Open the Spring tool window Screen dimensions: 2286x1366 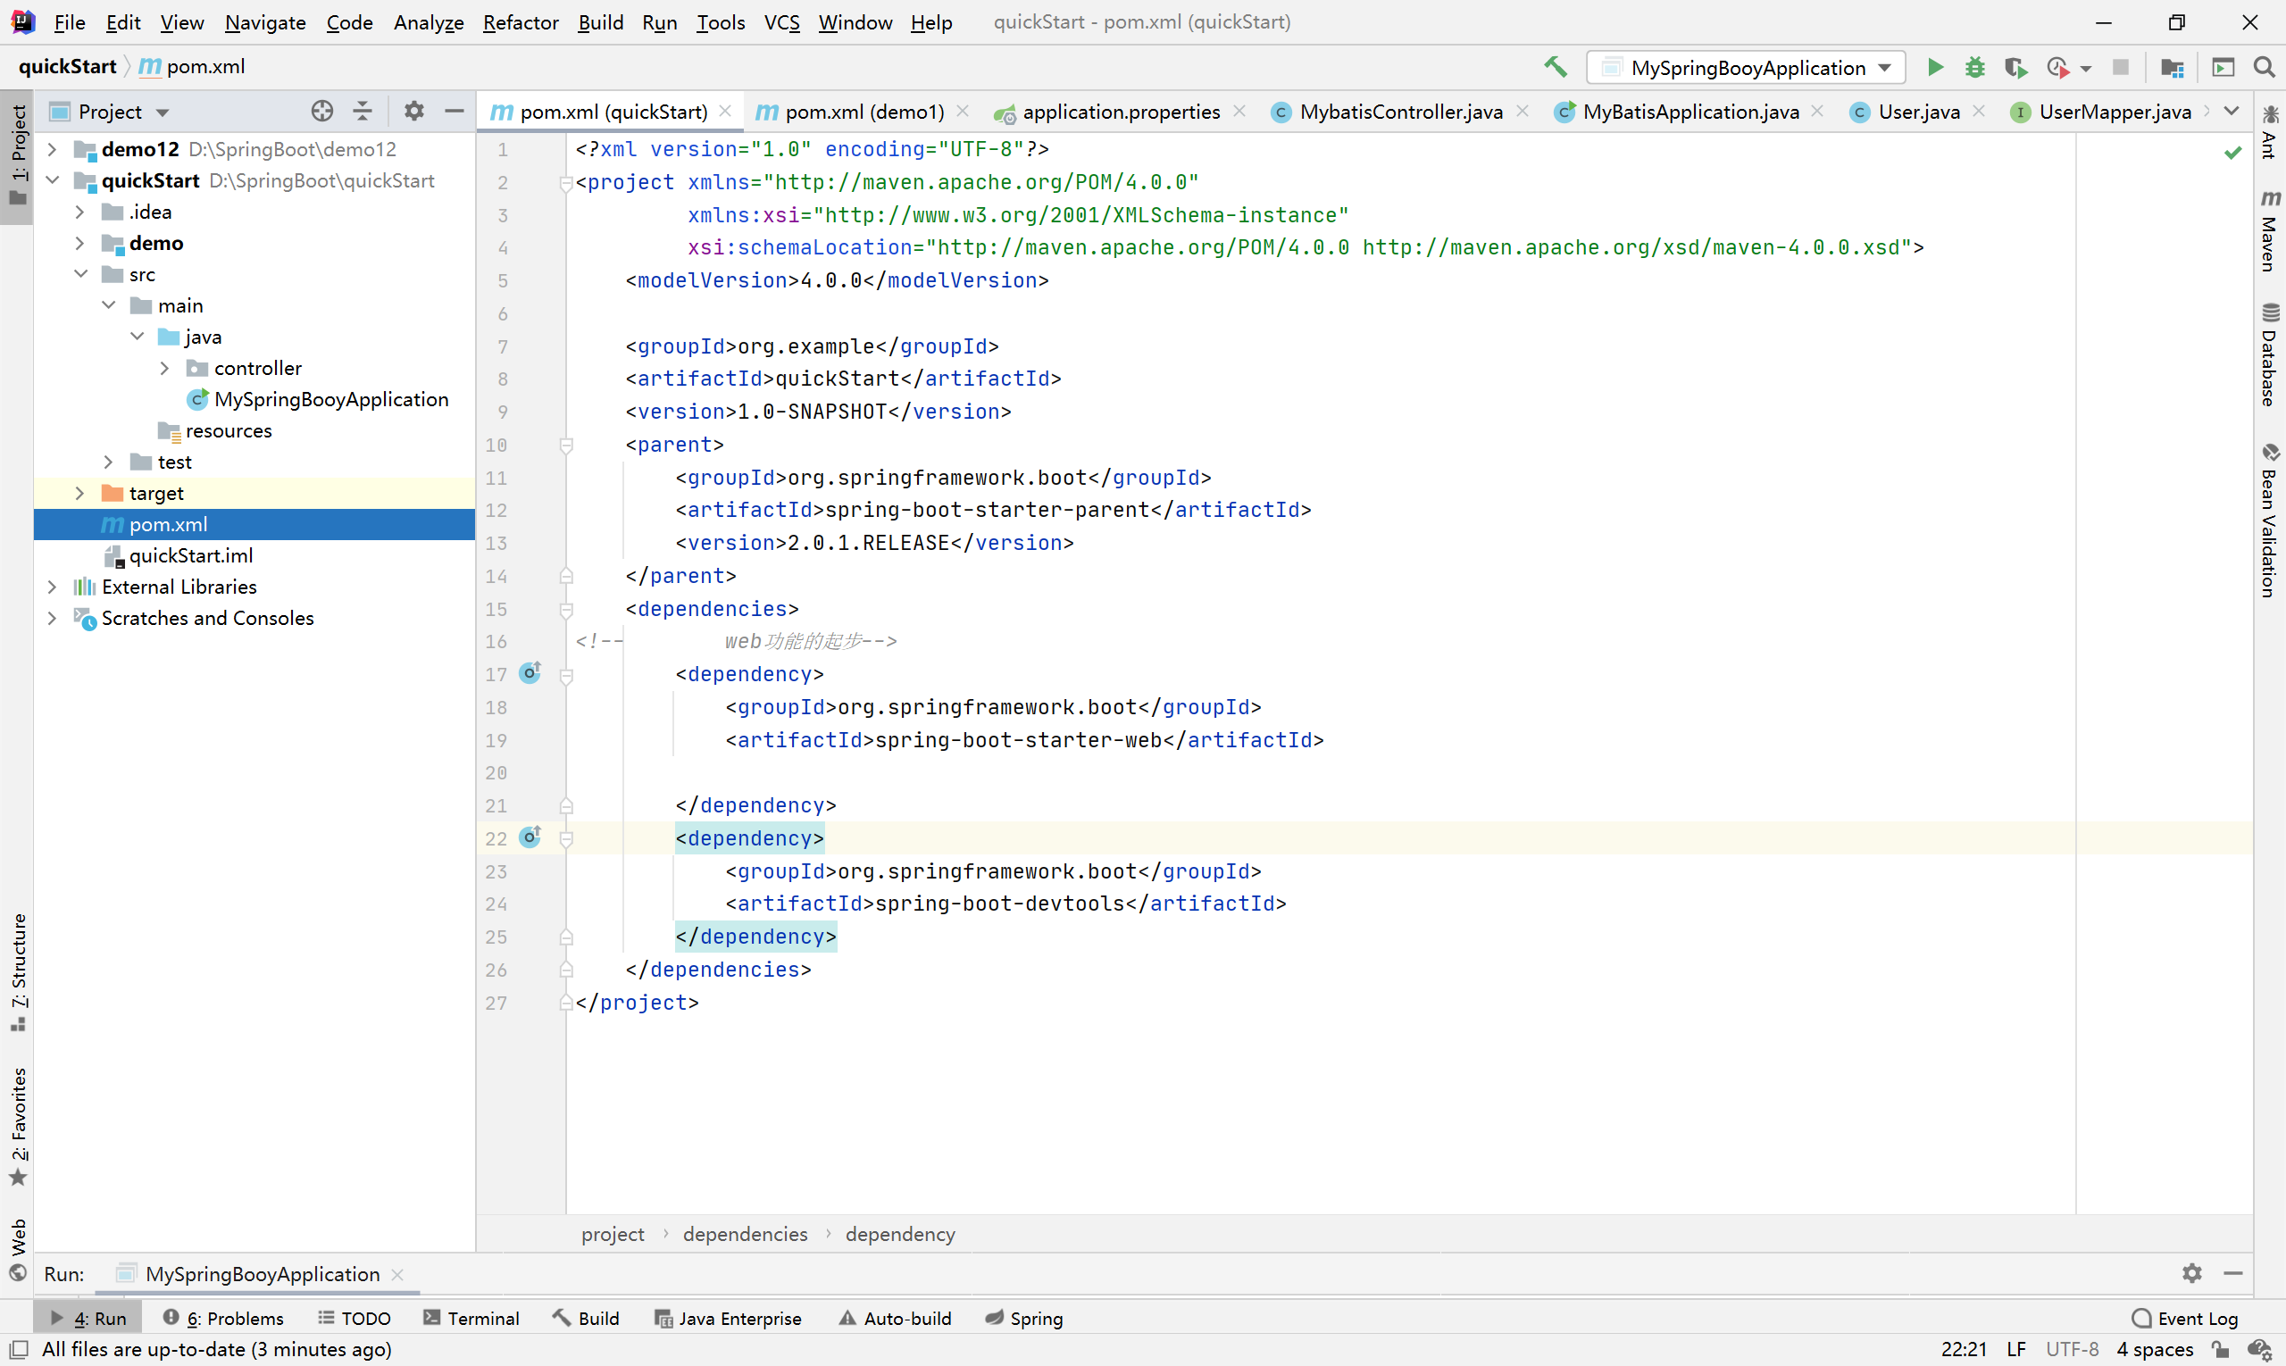(1023, 1318)
